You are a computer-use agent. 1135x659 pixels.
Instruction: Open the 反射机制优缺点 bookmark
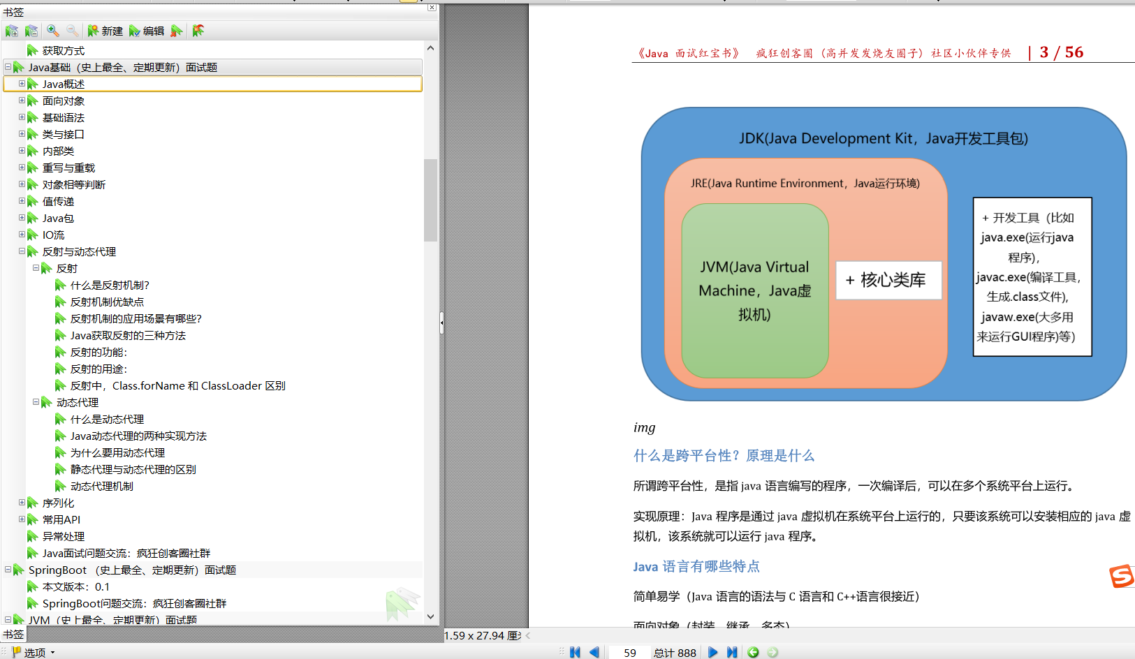[x=107, y=302]
